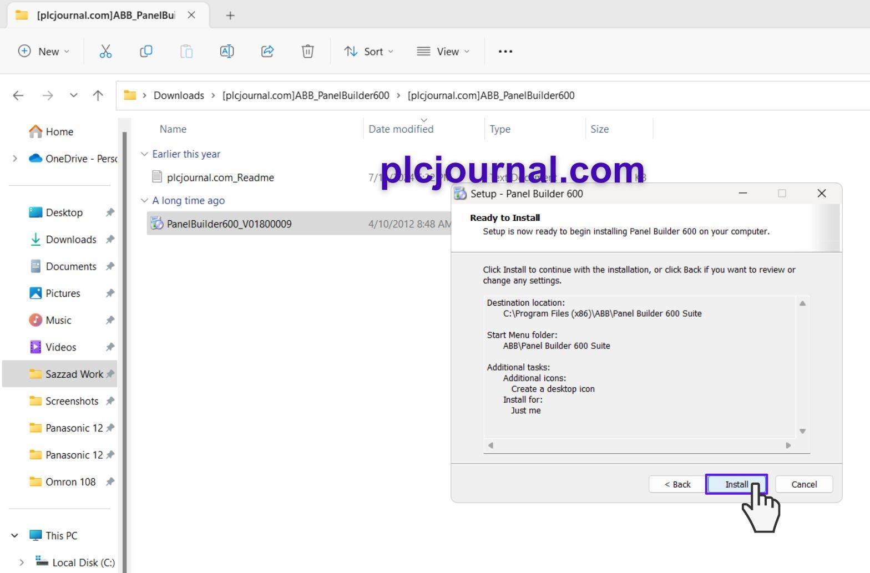The width and height of the screenshot is (870, 573).
Task: Navigate forward with the right arrow
Action: click(x=48, y=95)
